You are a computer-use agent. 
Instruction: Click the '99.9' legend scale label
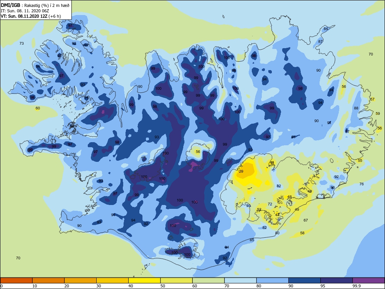coord(356,286)
